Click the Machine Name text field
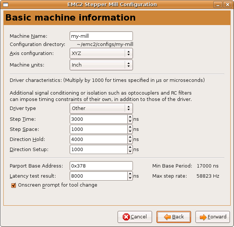This screenshot has height=227, width=234. (101, 36)
